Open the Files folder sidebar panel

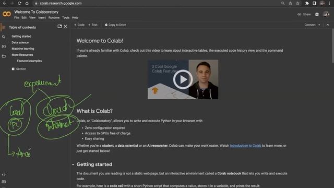(4, 56)
